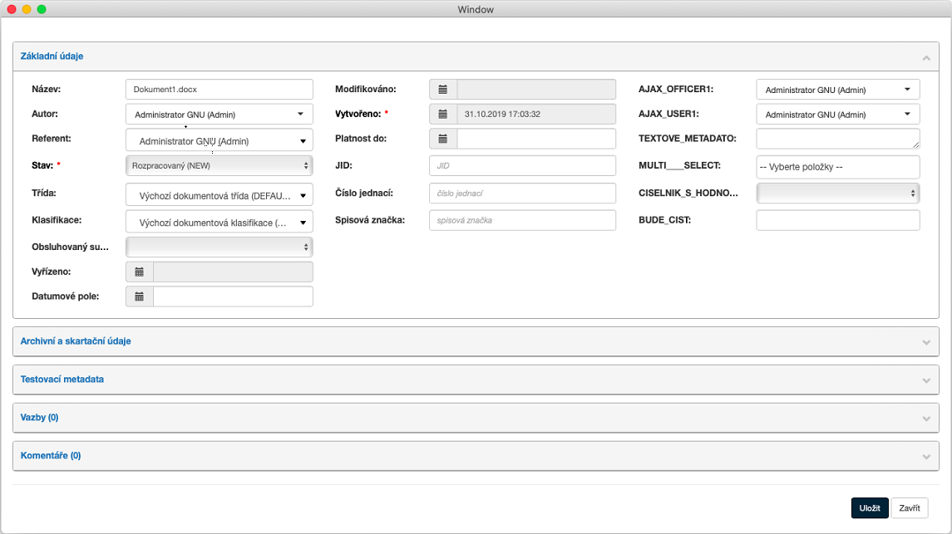Open the Datumové pole calendar icon
952x534 pixels.
pyautogui.click(x=140, y=296)
